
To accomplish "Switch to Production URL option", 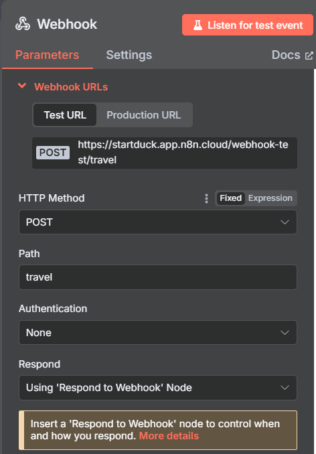I will point(143,115).
